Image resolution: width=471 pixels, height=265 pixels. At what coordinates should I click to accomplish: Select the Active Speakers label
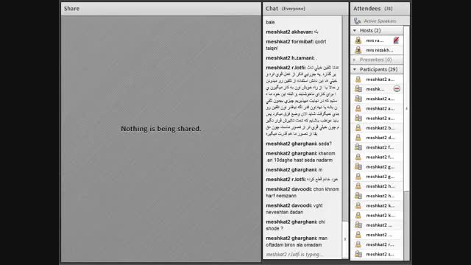coord(380,21)
